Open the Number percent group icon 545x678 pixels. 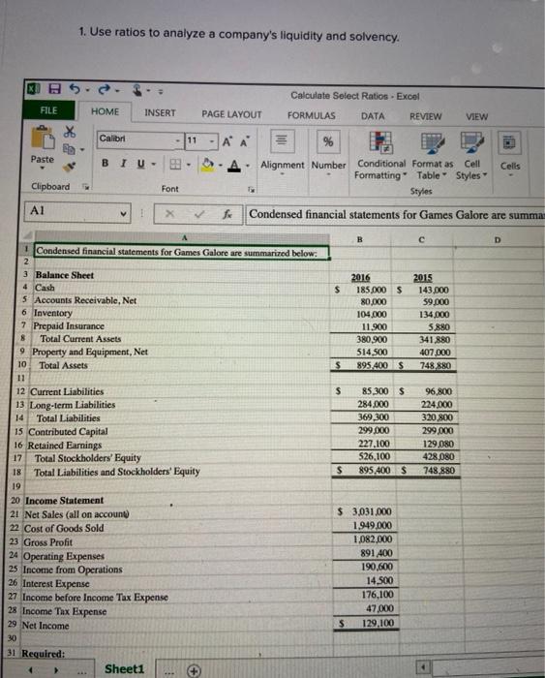(x=328, y=141)
